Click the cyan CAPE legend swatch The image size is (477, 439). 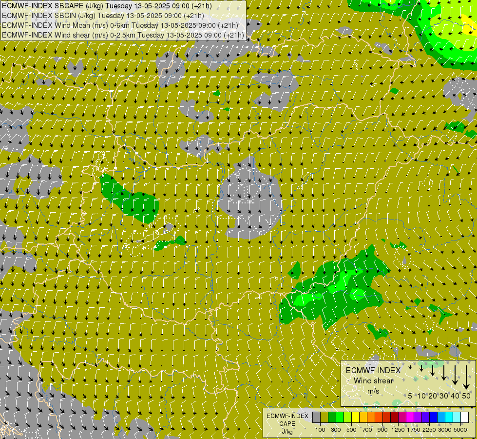coord(449,417)
